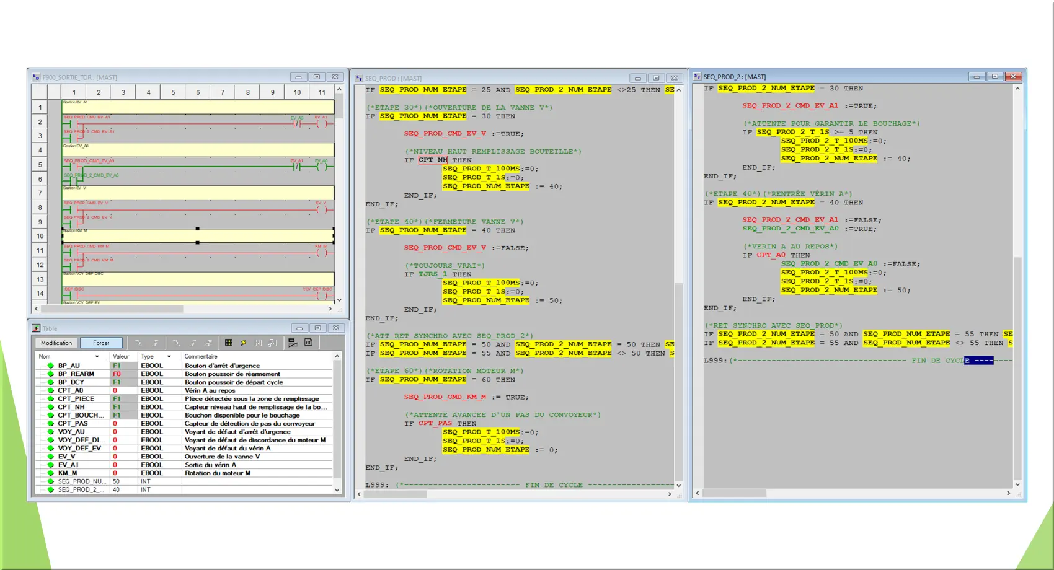Click the green status icon beside VOY_AU
The width and height of the screenshot is (1054, 570).
click(x=51, y=432)
